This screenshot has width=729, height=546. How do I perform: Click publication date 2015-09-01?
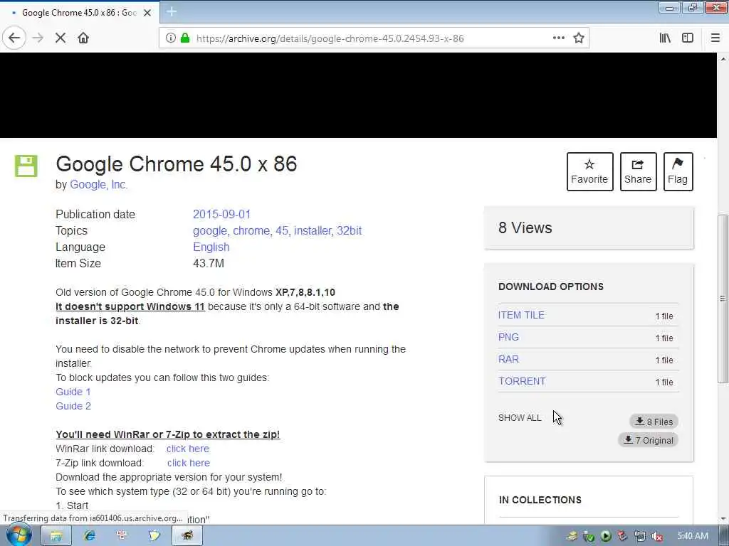(222, 214)
